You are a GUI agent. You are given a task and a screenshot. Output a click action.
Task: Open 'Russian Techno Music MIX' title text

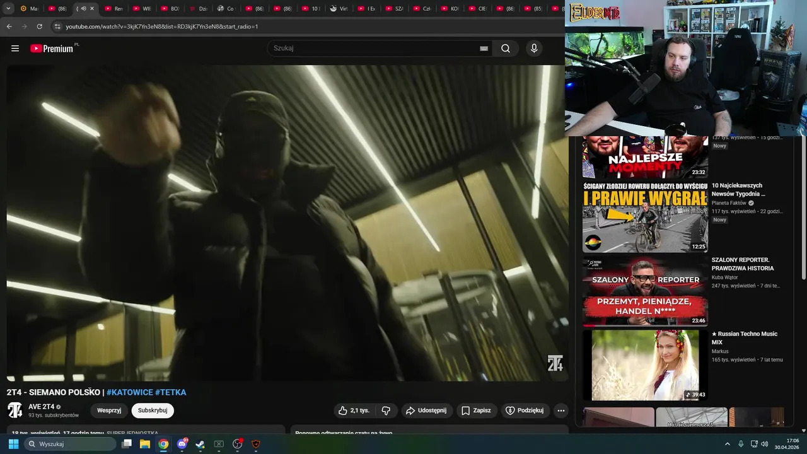point(745,338)
